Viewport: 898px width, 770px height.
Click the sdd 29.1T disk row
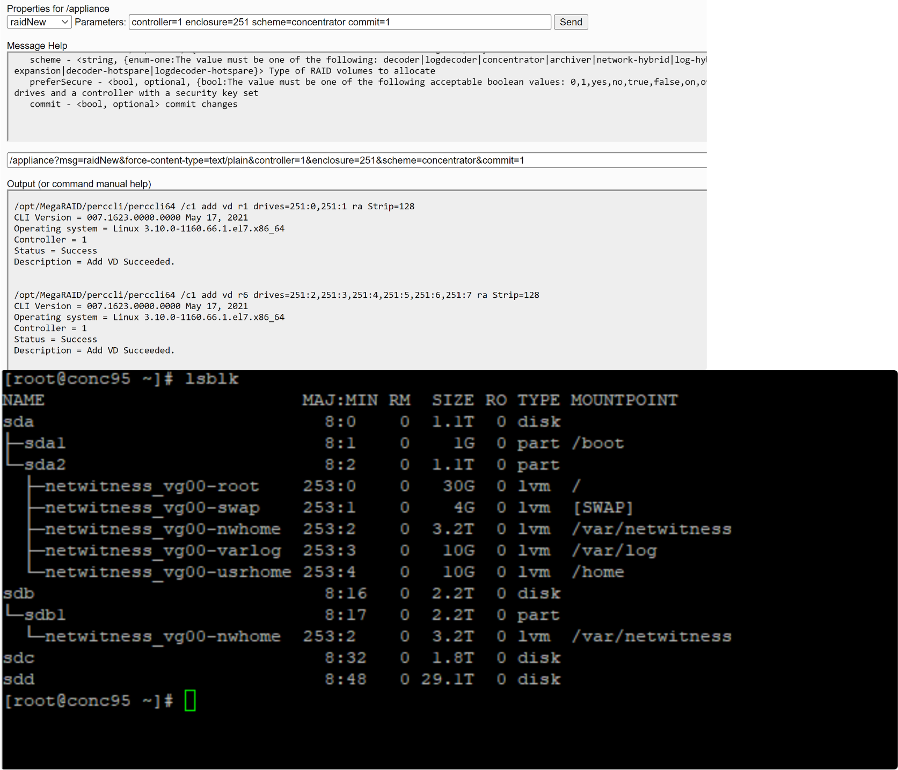[x=19, y=679]
